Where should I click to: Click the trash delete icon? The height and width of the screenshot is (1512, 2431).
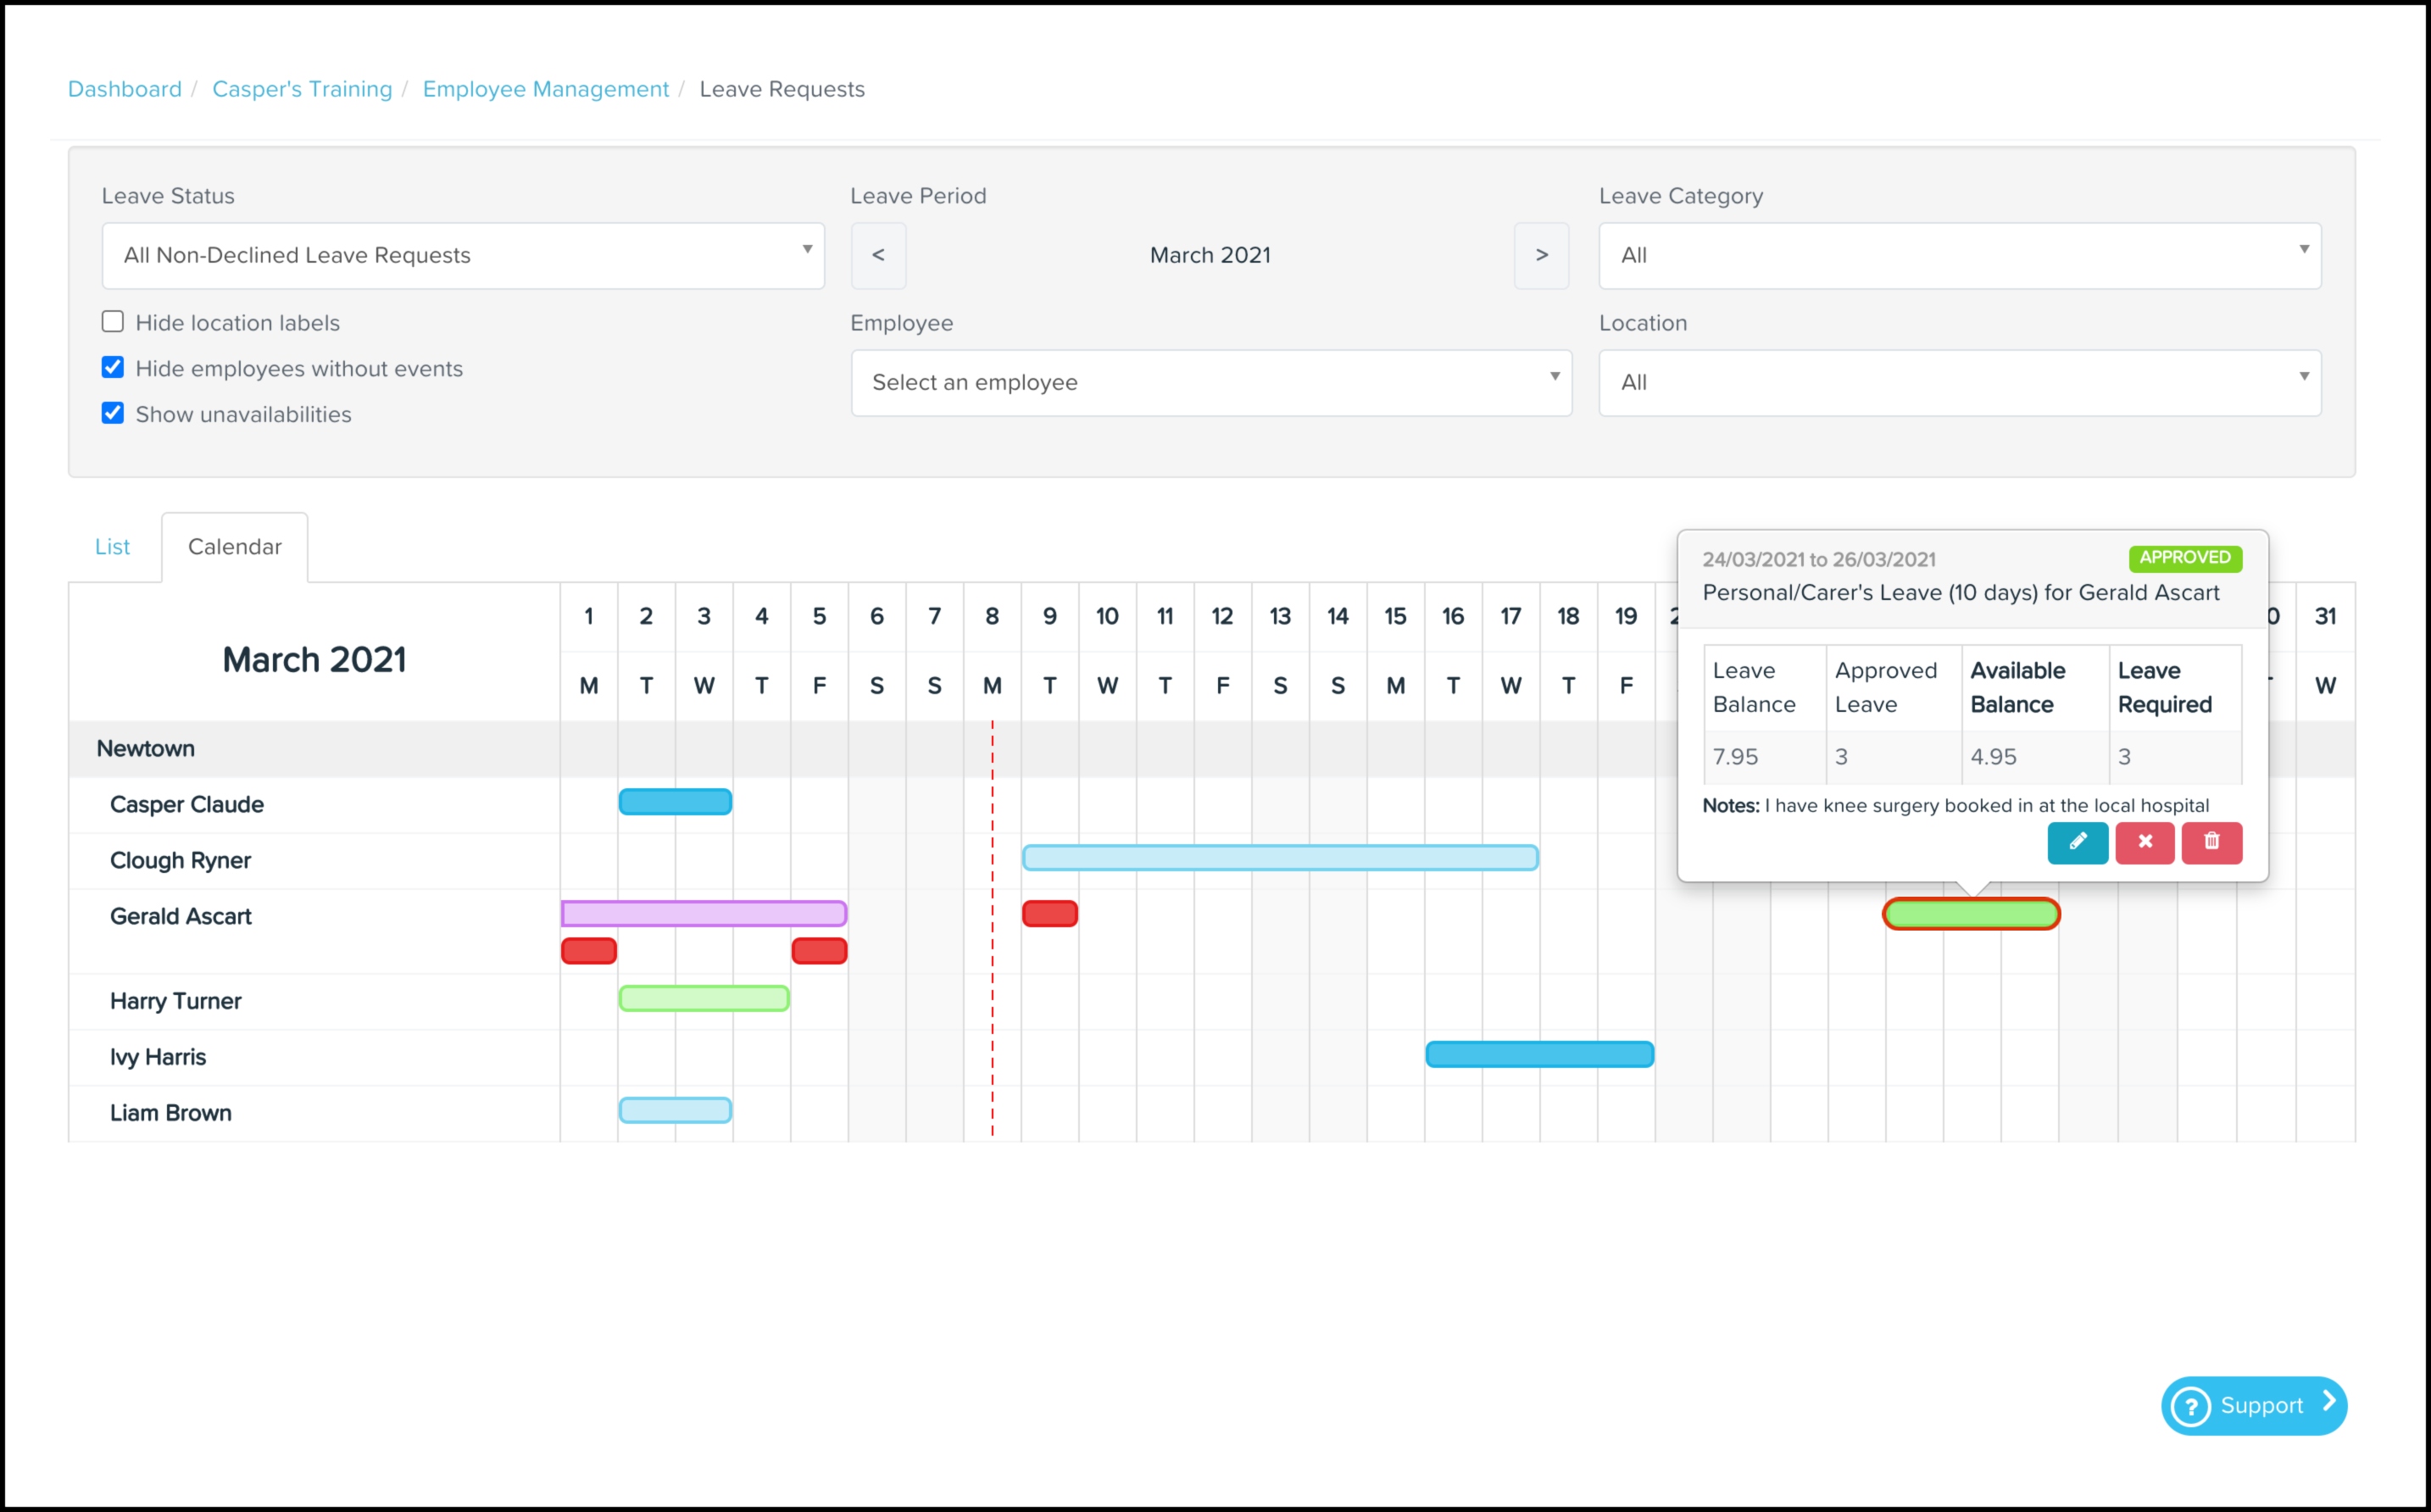click(2211, 842)
